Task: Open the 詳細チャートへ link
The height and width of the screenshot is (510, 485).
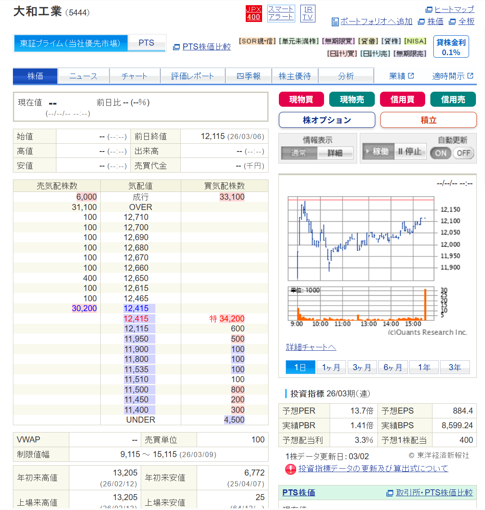Action: [x=311, y=347]
